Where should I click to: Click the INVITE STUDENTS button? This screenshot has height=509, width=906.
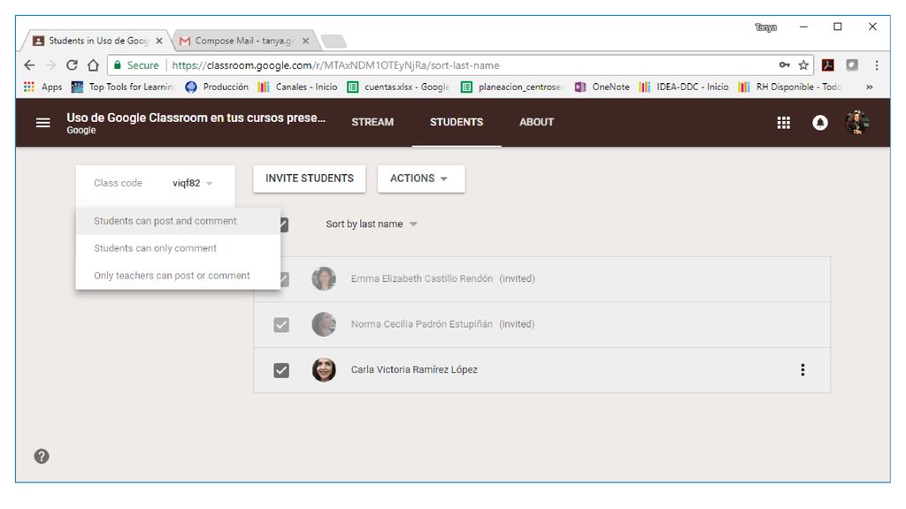tap(309, 179)
